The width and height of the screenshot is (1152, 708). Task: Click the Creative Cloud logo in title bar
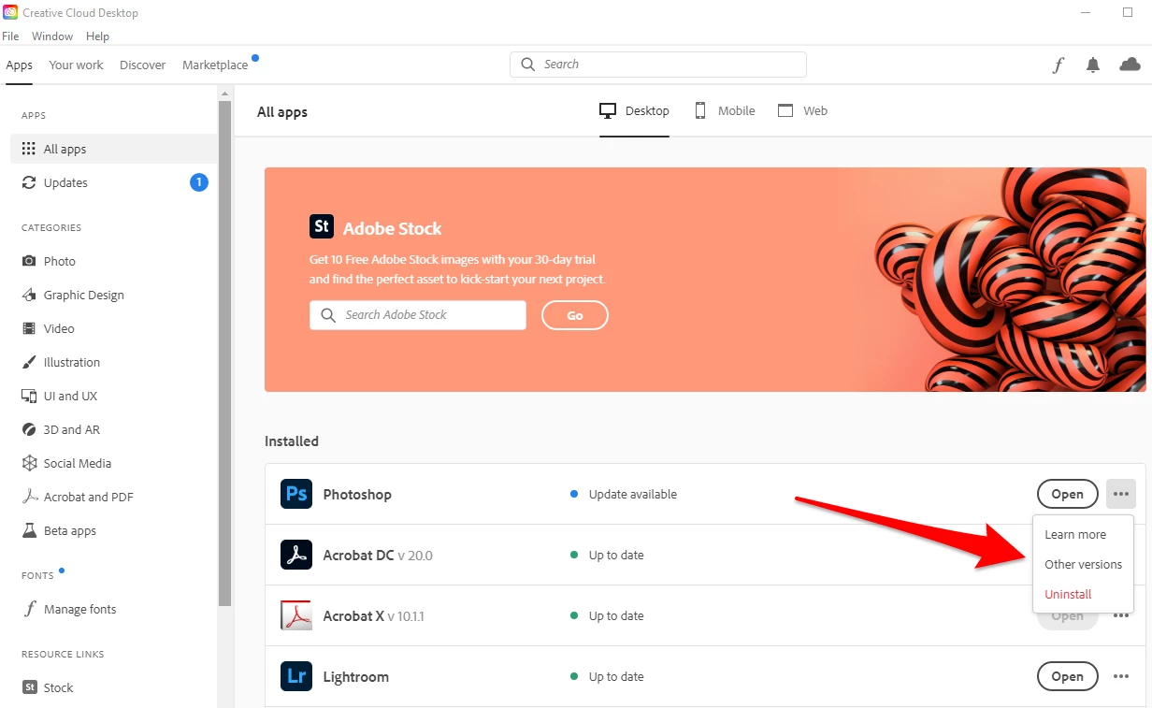(x=10, y=12)
